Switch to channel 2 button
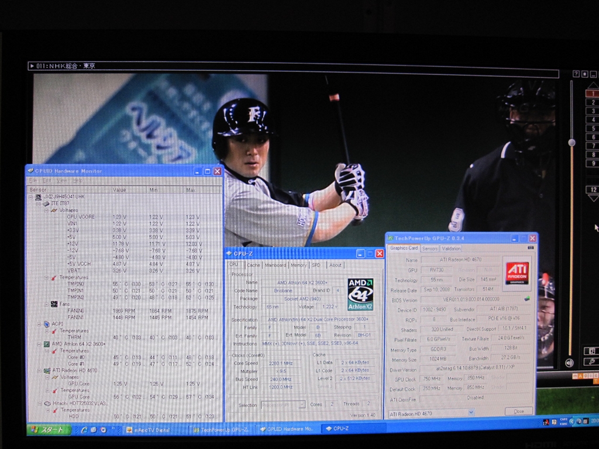This screenshot has width=599, height=449. click(x=592, y=102)
